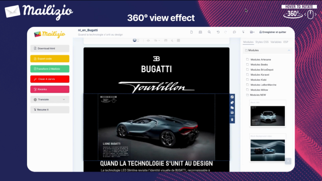Open the save dropdown with floppy icon
Screen dimensions: 322x181
click(252, 32)
